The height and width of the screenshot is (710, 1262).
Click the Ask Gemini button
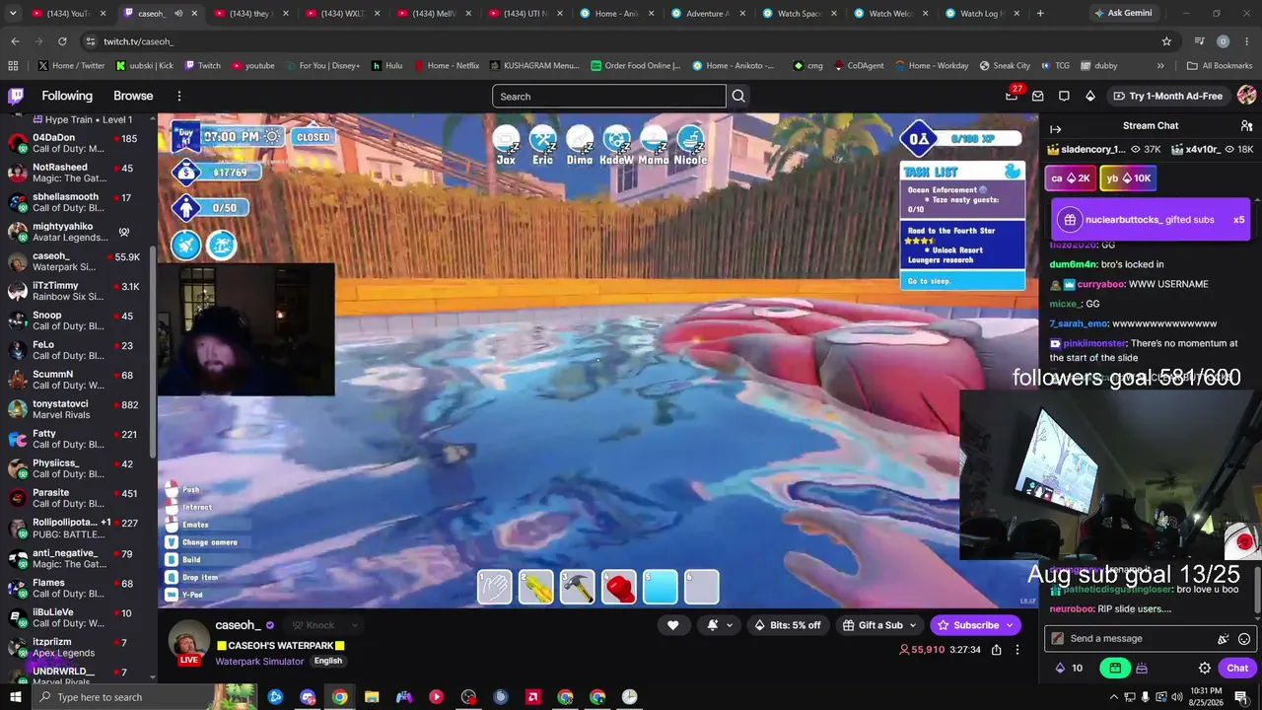pyautogui.click(x=1122, y=14)
